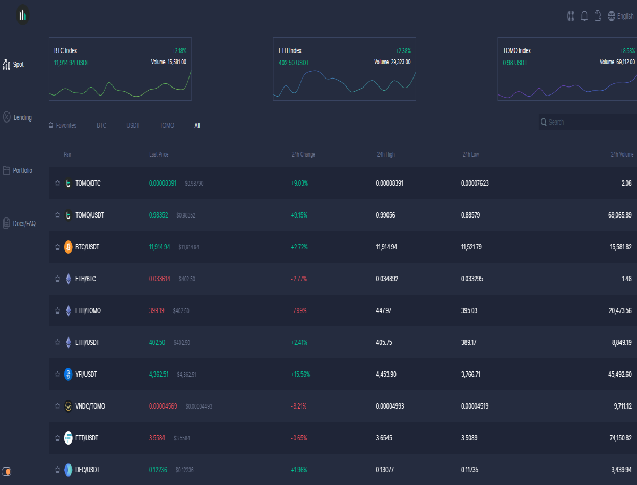Click the wallet icon in header
The height and width of the screenshot is (485, 637).
click(x=597, y=16)
